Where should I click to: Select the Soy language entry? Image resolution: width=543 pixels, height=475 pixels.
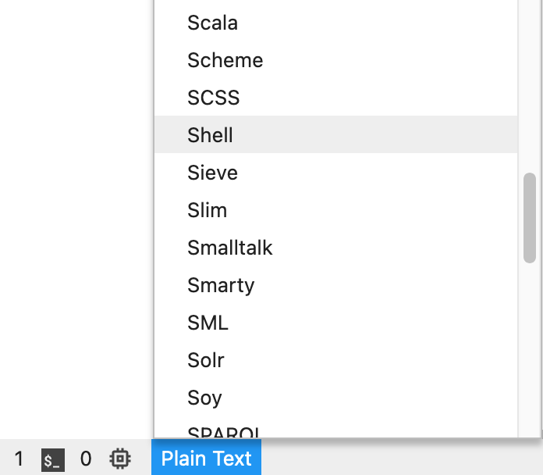coord(336,398)
